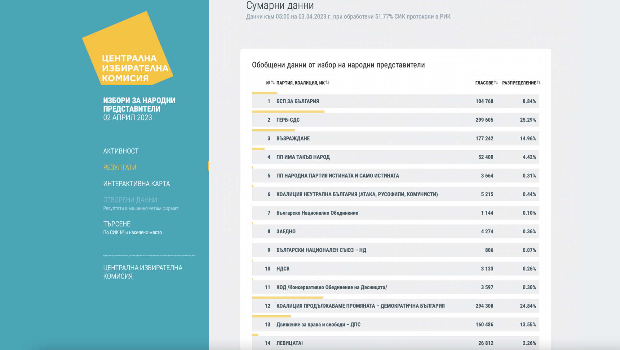Screen dimensions: 620x350
Task: Click the ИЗБОРИ ЗА НАРОДНИ ПРЕДСТАВИТЕЛИ heading
Action: click(x=139, y=105)
